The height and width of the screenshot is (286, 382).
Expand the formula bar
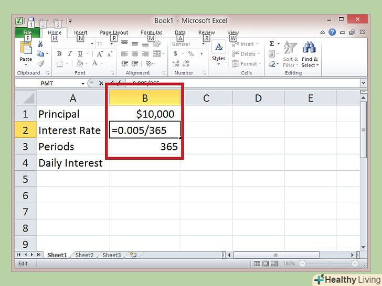point(363,83)
